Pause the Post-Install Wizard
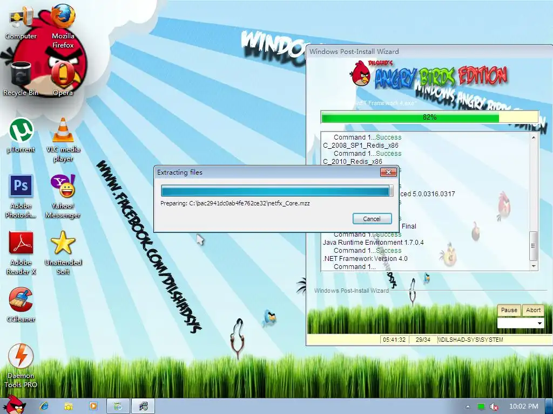 click(x=509, y=310)
